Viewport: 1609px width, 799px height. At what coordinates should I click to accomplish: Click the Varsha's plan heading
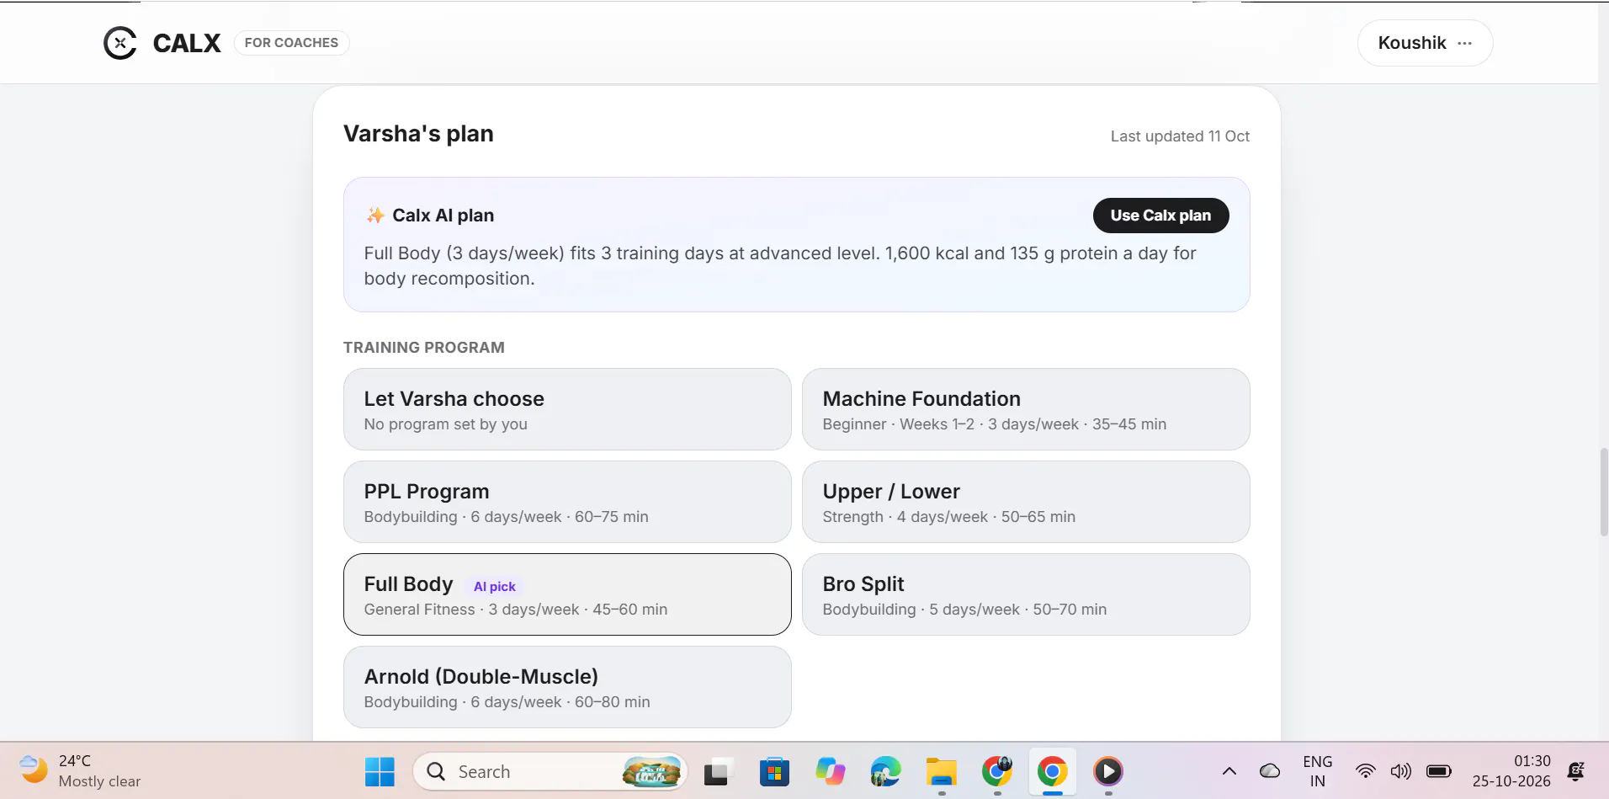(418, 134)
